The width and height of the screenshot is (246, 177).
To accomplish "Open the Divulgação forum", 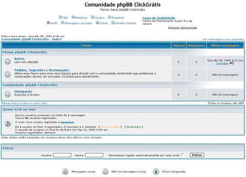I will [23, 91].
